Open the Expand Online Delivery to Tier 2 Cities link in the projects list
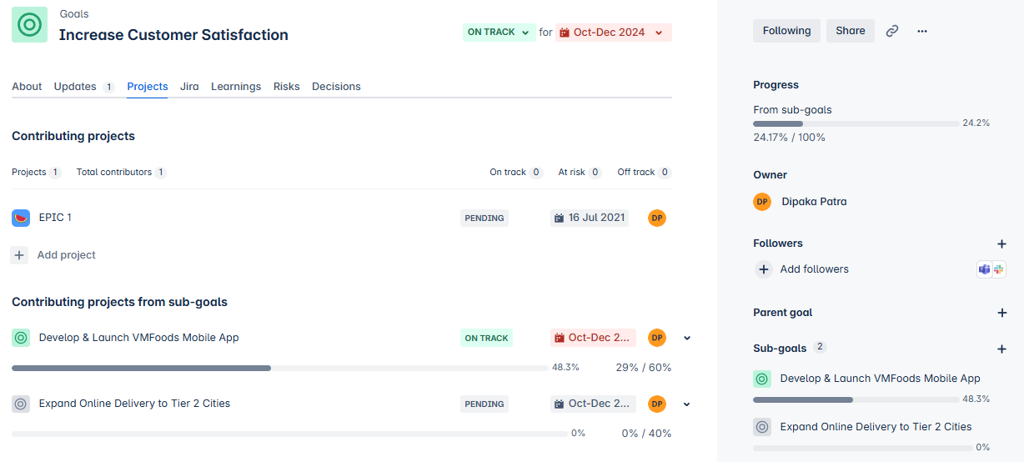This screenshot has width=1024, height=462. pos(134,404)
